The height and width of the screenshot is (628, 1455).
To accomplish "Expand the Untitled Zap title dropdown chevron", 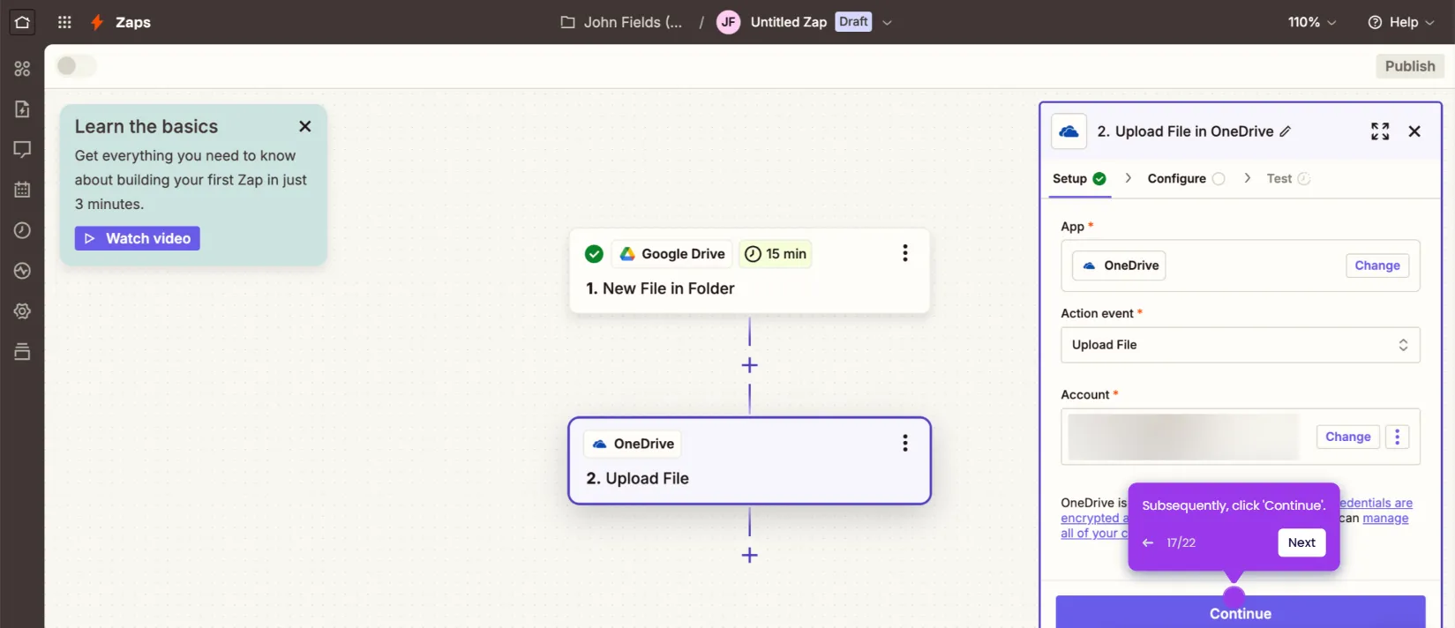I will pyautogui.click(x=887, y=22).
